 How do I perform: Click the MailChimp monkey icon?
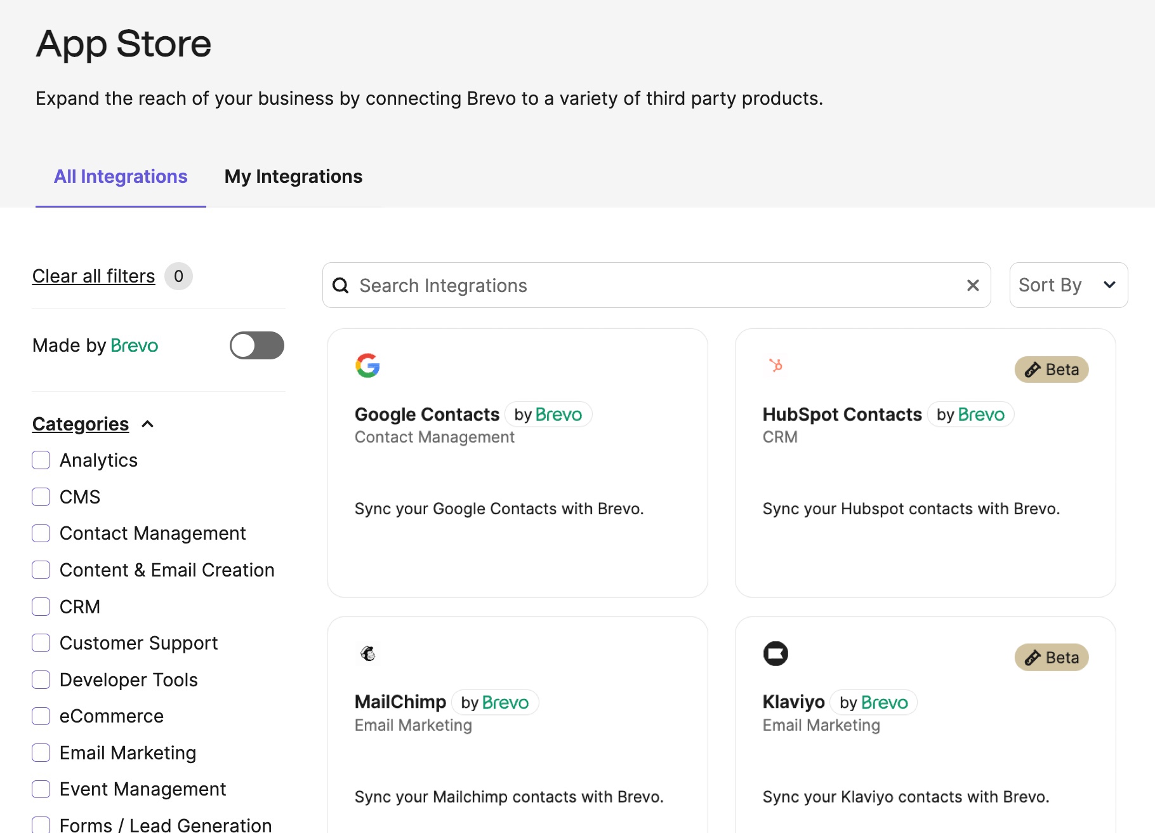[368, 653]
